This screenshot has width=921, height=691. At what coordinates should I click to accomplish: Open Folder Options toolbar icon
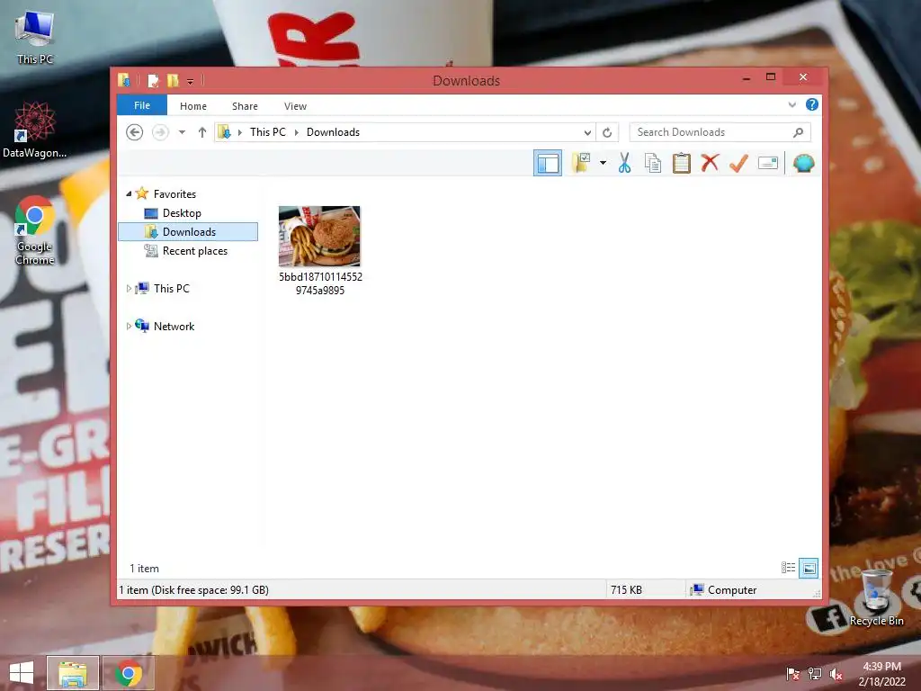(x=582, y=163)
